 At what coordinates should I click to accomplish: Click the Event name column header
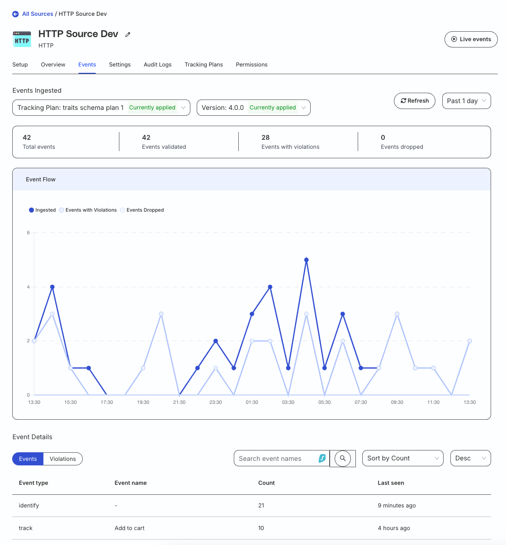[x=131, y=483]
